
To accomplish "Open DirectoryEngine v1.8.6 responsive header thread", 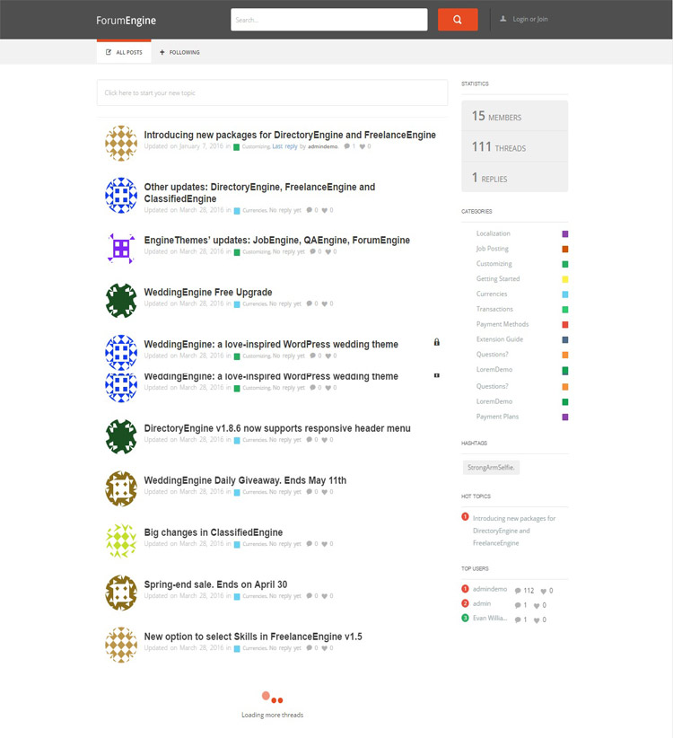I will (277, 429).
